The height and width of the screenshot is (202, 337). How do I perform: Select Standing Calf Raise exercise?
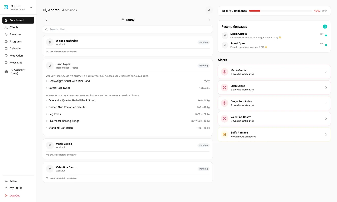(x=61, y=128)
